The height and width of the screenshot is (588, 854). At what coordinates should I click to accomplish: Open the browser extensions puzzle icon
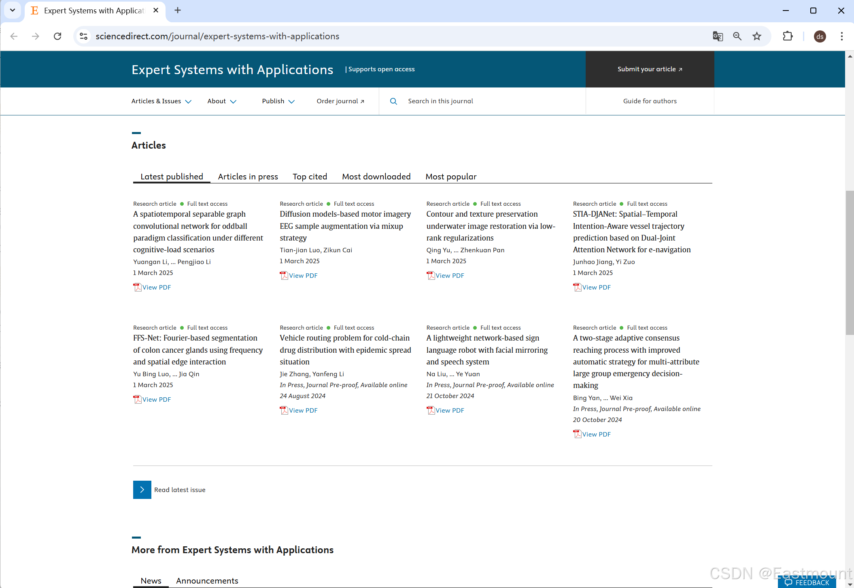tap(788, 36)
